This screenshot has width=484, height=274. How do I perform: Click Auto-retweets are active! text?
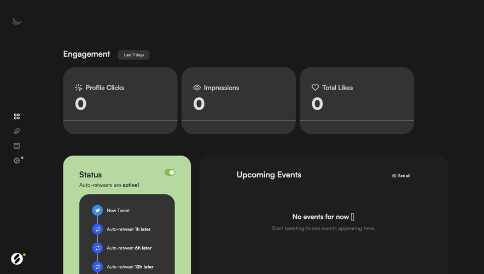[x=109, y=185]
